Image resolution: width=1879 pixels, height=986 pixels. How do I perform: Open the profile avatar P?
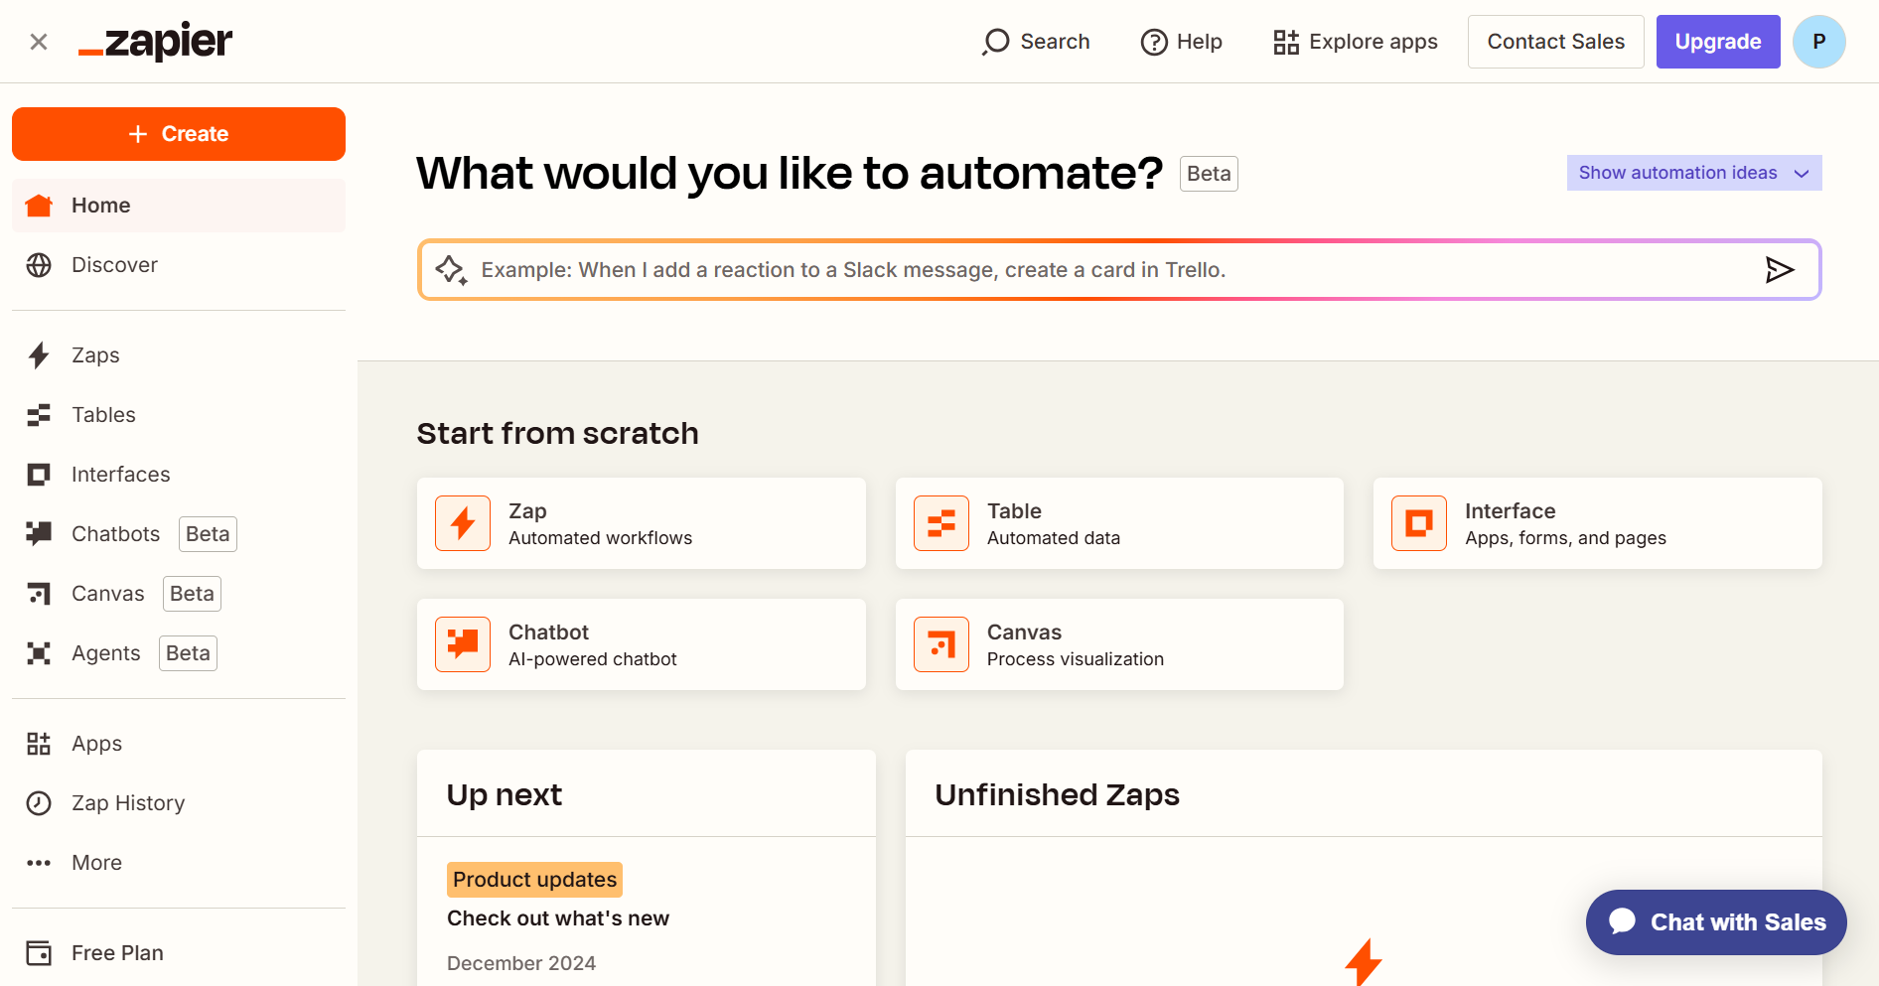click(1818, 42)
